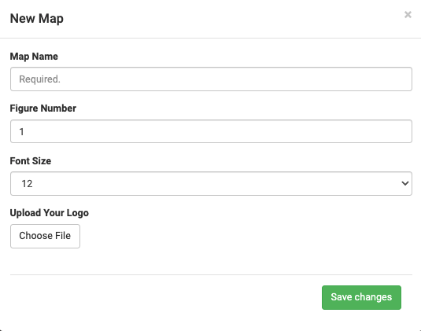Click the Font Size chevron arrow
The width and height of the screenshot is (421, 331).
405,183
